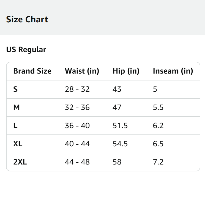Select the 36 - 40 waist cell
Screen dimensions: 205x205
[77, 126]
